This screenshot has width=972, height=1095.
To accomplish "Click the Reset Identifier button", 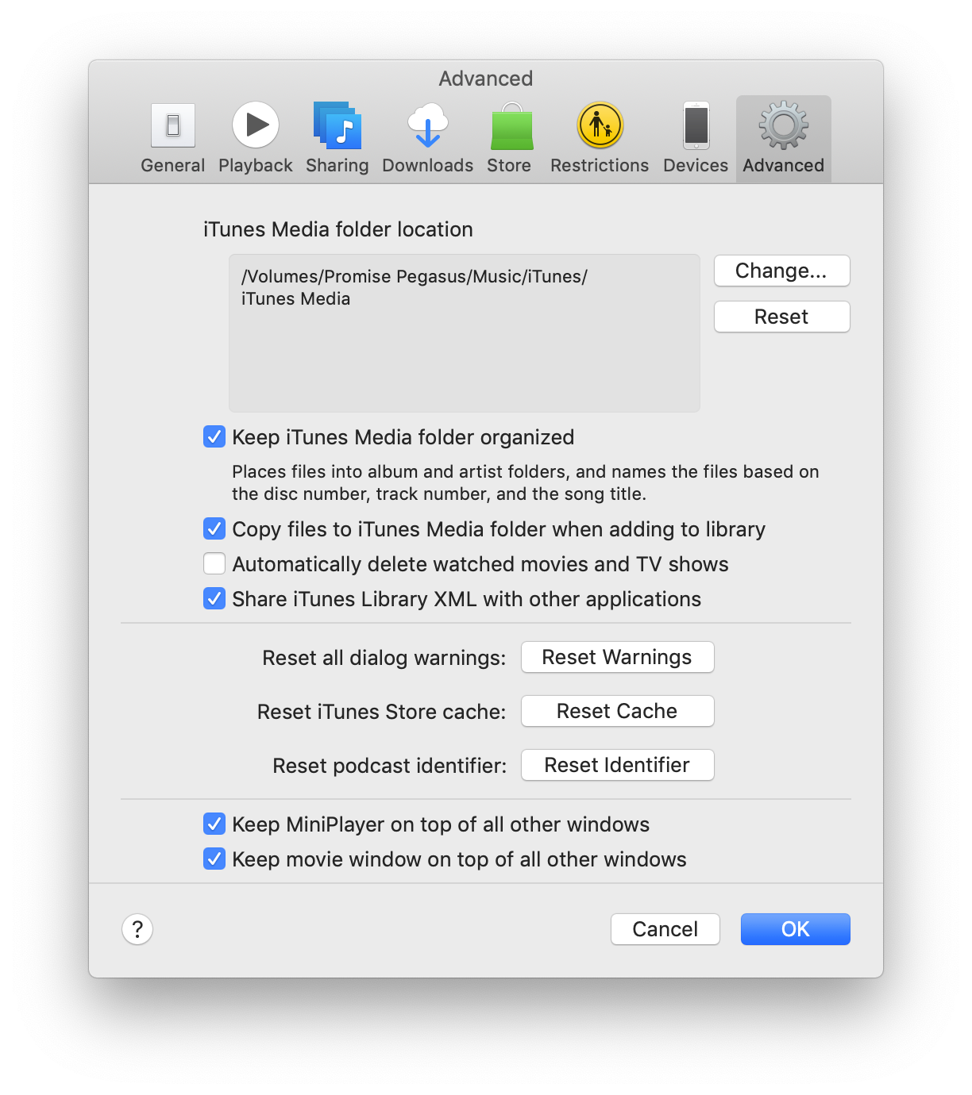I will coord(618,765).
